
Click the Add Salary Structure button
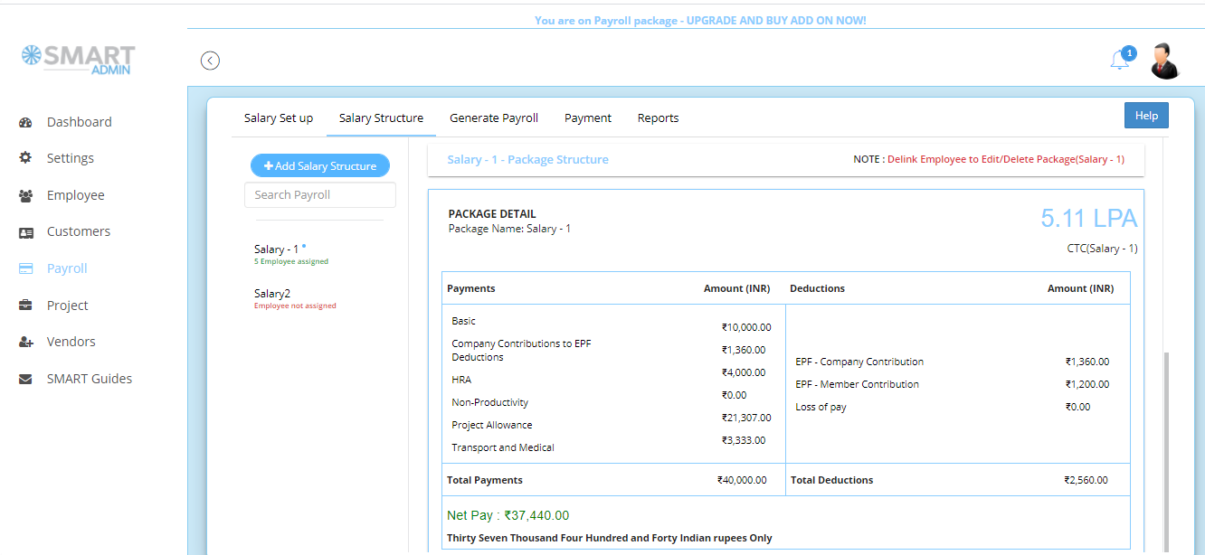tap(319, 165)
